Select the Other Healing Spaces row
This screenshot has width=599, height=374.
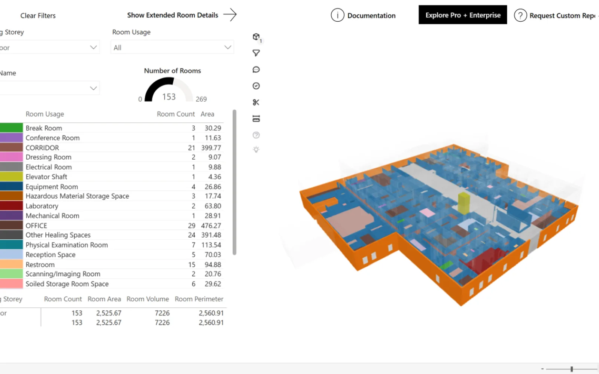tap(112, 235)
